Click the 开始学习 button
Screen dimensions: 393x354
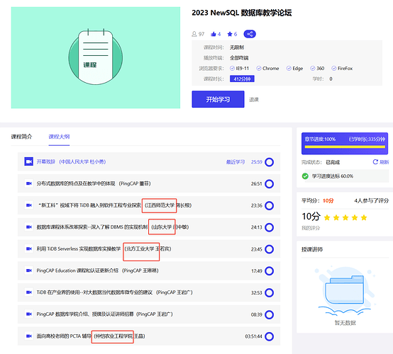coord(218,99)
